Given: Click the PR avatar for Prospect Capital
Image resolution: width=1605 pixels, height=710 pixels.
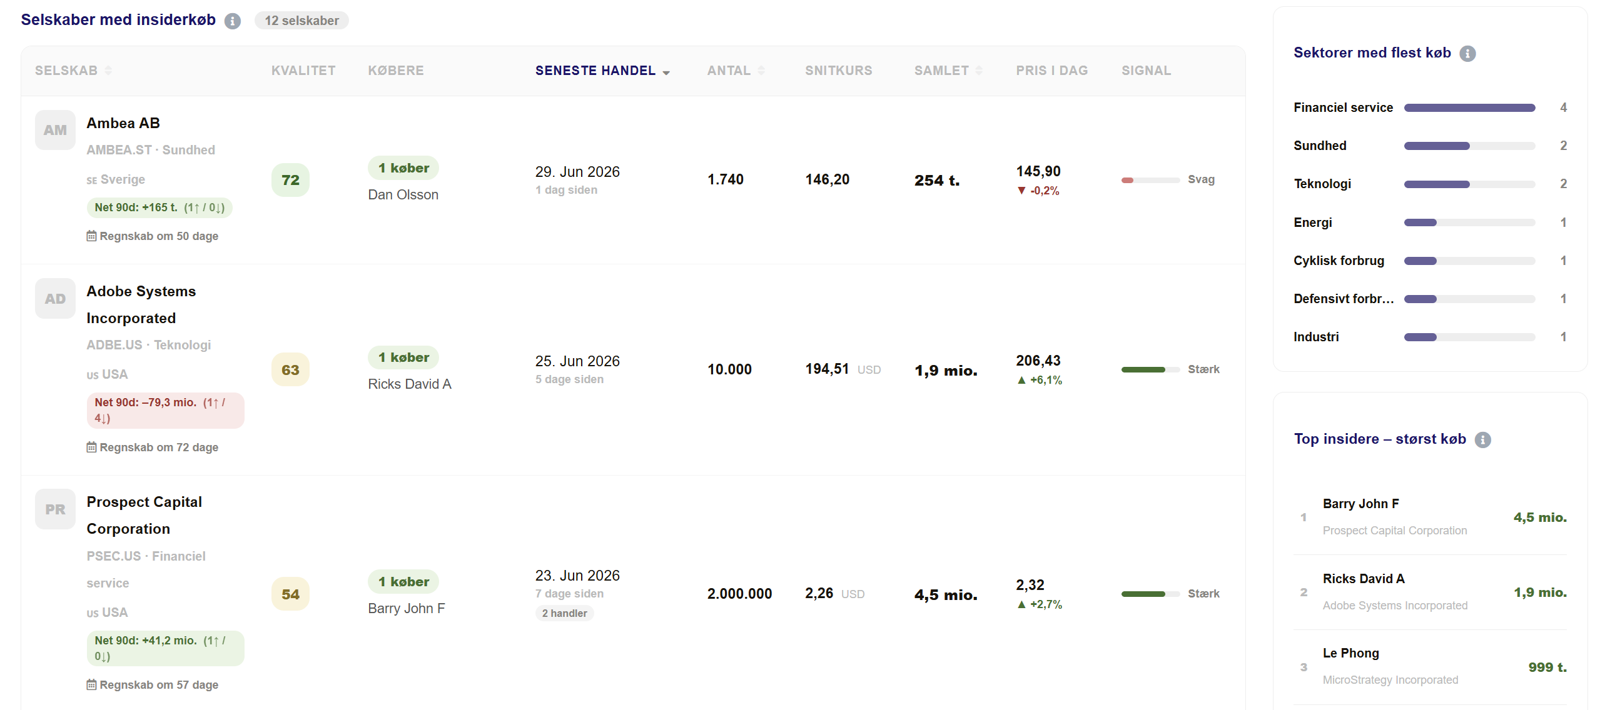Looking at the screenshot, I should click(x=55, y=509).
